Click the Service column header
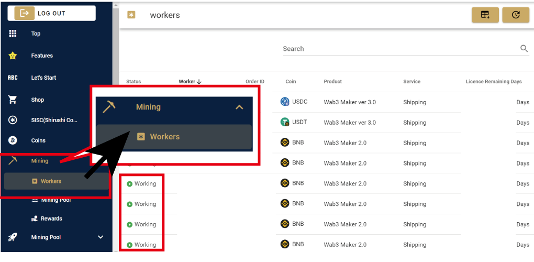This screenshot has width=534, height=262. 411,82
